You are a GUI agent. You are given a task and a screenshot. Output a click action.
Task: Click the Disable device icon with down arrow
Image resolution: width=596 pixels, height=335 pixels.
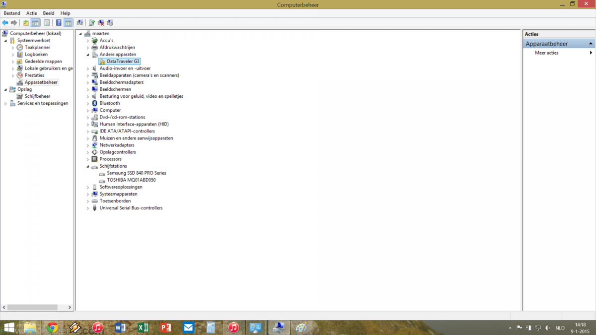click(x=110, y=23)
